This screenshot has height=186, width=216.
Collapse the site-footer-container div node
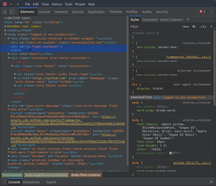[9, 58]
